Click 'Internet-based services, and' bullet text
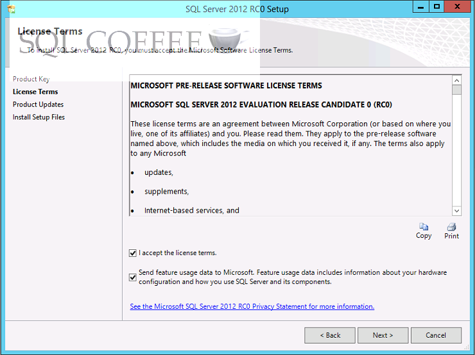This screenshot has height=355, width=475. (192, 210)
